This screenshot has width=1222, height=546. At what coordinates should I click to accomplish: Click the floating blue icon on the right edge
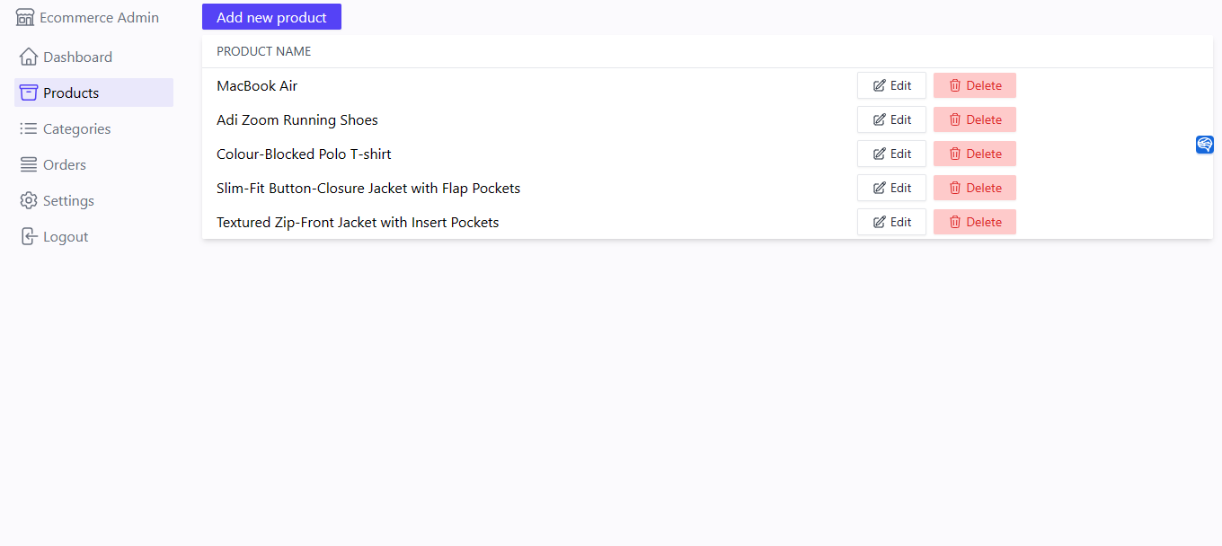pos(1204,144)
